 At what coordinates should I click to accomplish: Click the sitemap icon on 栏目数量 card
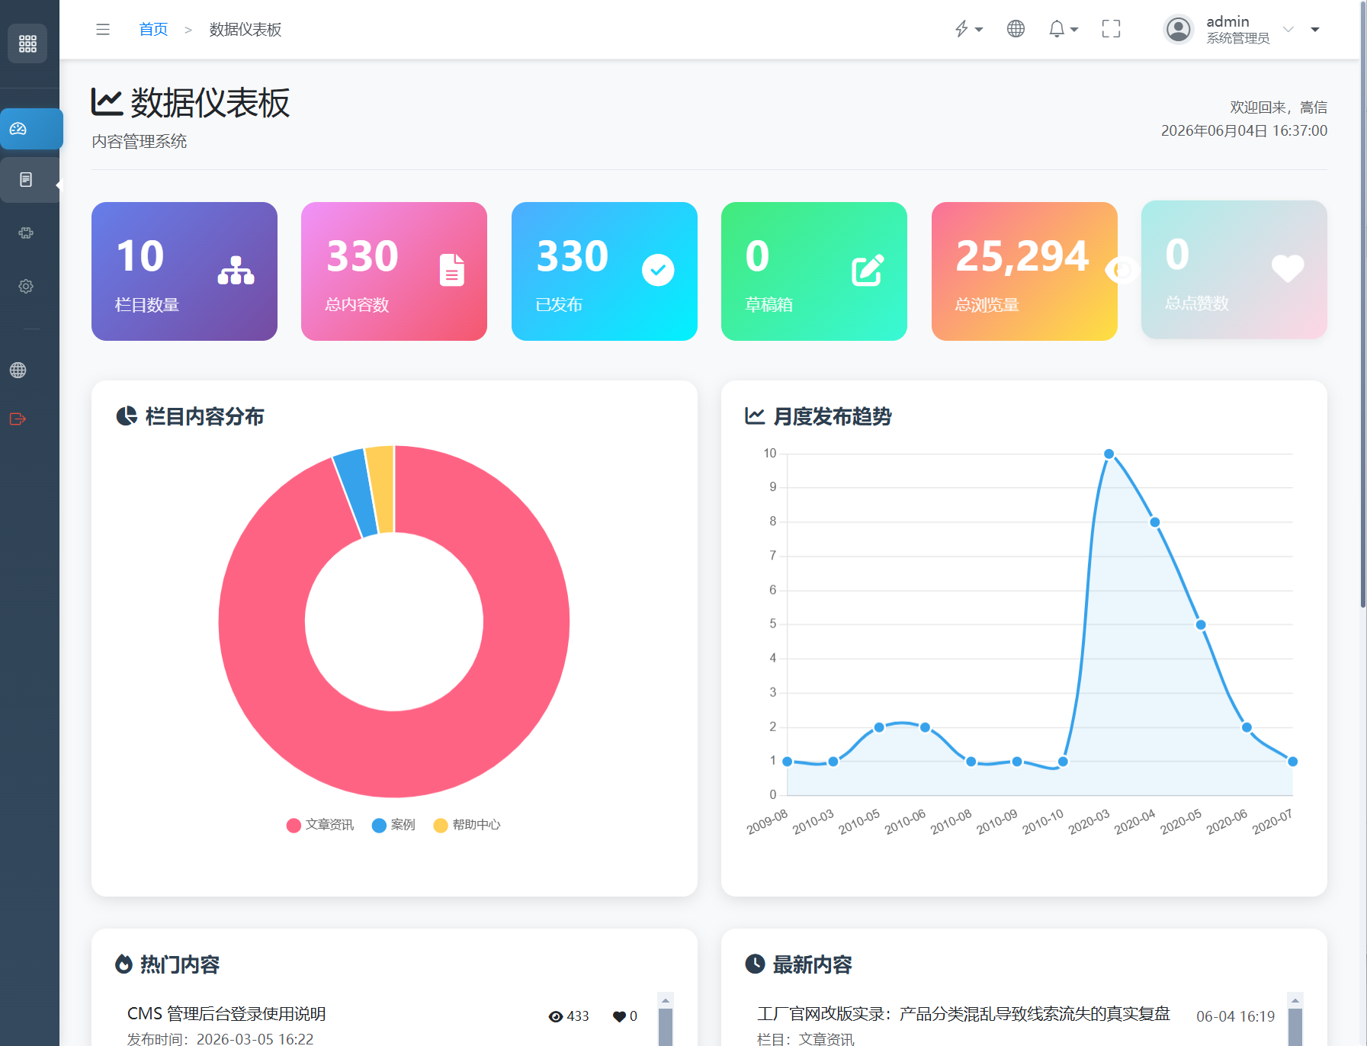pos(236,271)
